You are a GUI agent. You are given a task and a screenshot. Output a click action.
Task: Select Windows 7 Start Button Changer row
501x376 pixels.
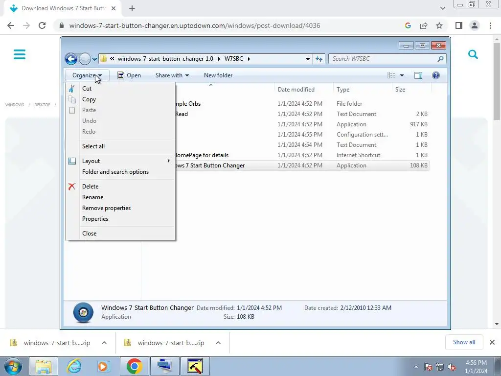302,165
